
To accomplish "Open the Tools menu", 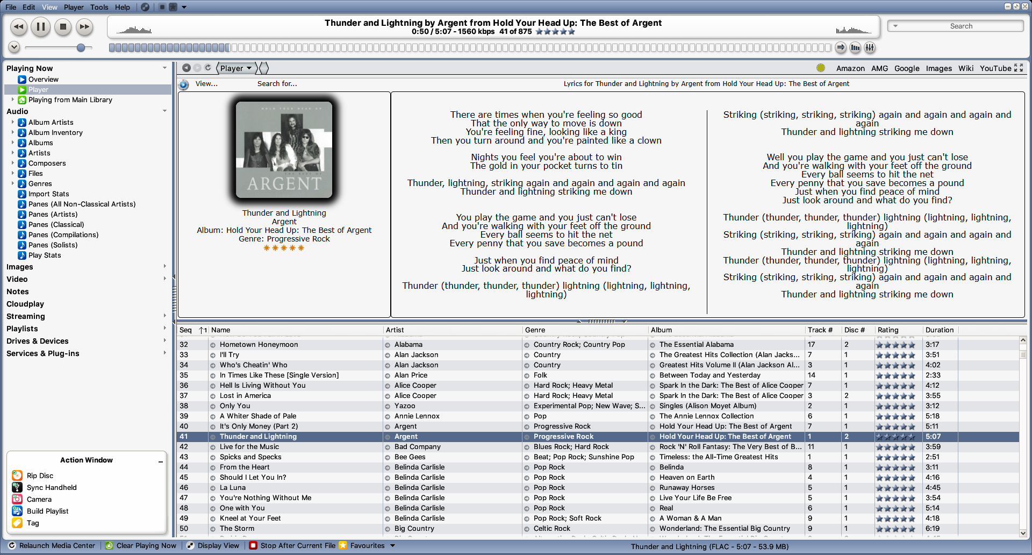I will coord(99,7).
